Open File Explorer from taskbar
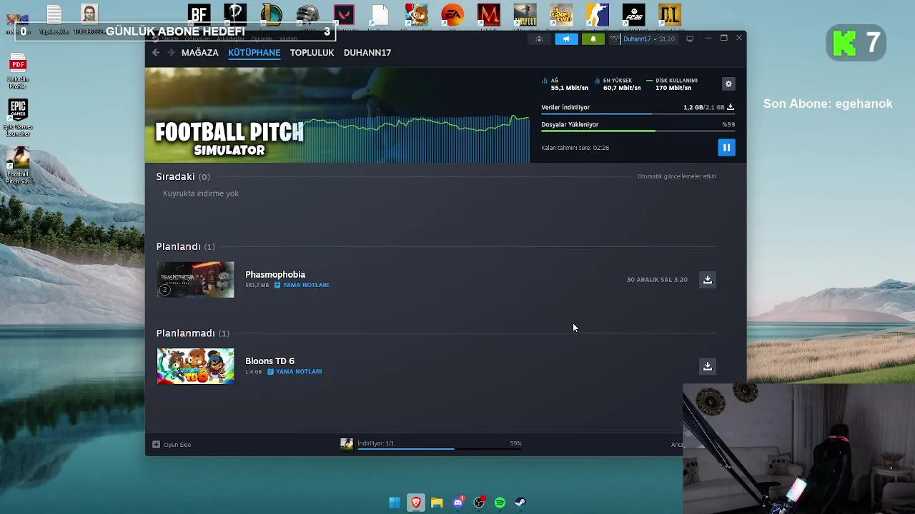915x514 pixels. pyautogui.click(x=437, y=503)
